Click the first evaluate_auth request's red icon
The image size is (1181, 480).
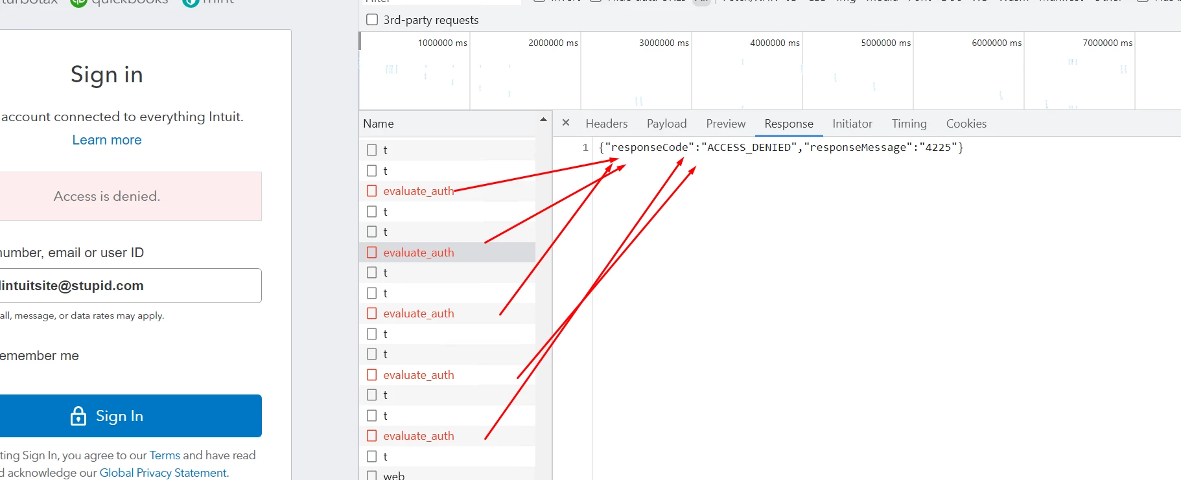tap(372, 190)
